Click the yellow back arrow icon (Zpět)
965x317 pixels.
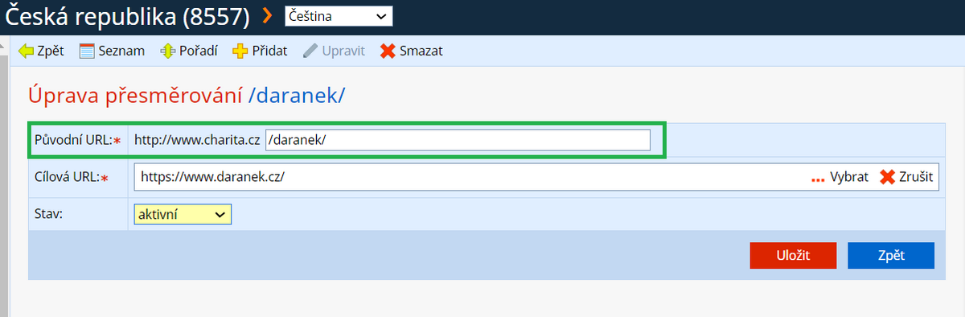[x=27, y=51]
